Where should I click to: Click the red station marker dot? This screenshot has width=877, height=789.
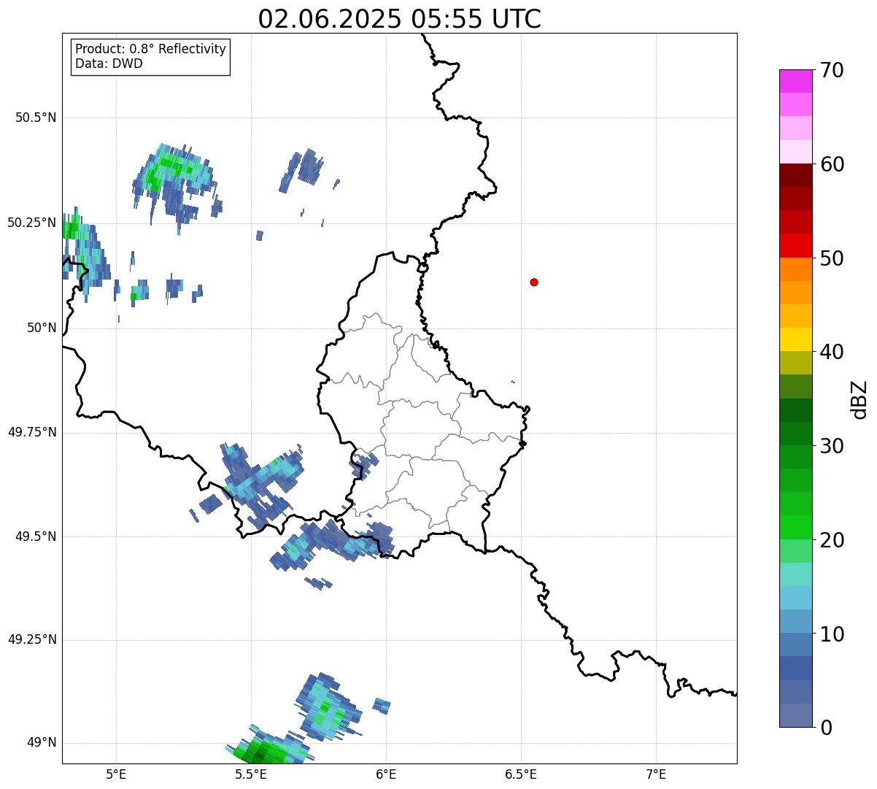[x=534, y=282]
